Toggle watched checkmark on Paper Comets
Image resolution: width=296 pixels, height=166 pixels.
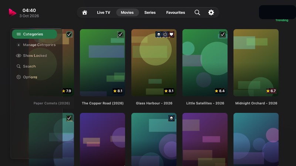point(69,34)
